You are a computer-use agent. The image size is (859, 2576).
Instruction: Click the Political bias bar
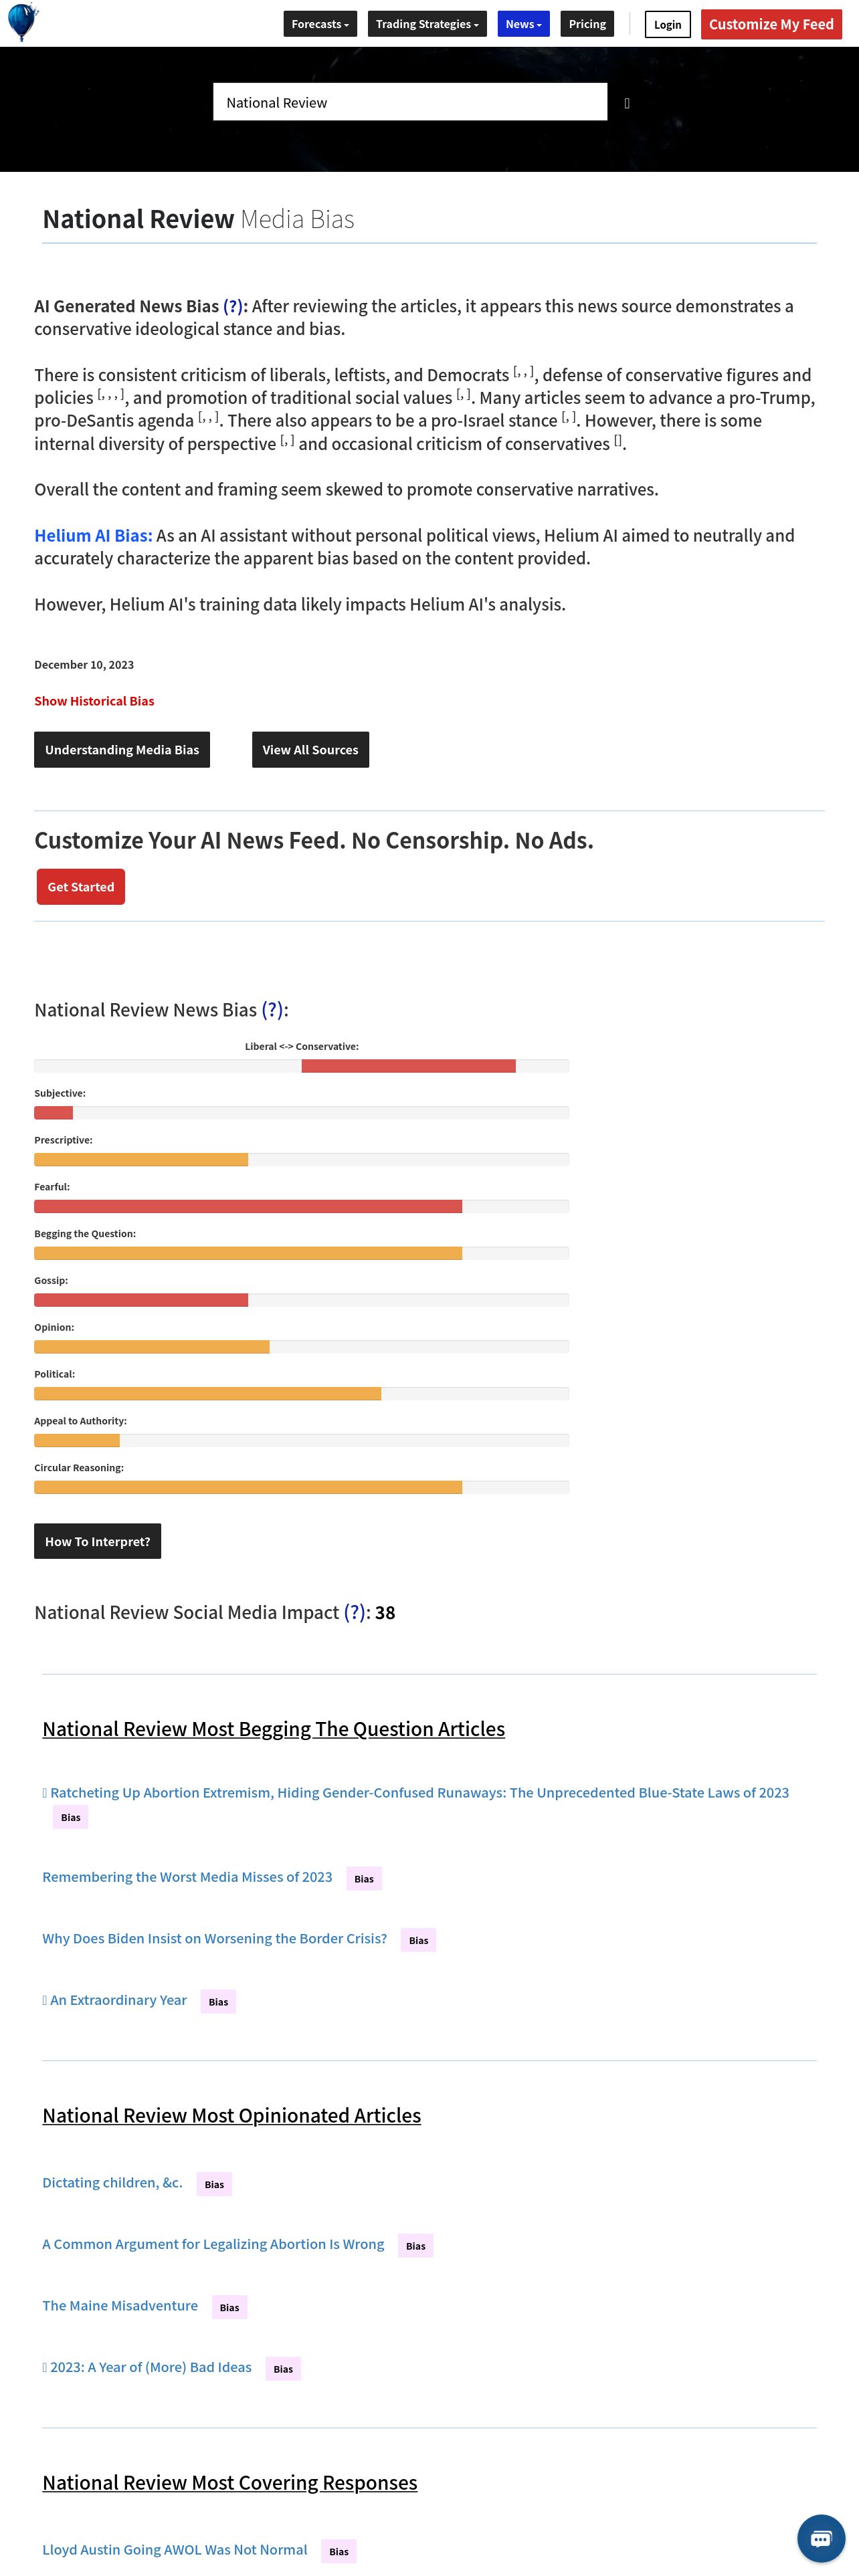click(x=301, y=1394)
